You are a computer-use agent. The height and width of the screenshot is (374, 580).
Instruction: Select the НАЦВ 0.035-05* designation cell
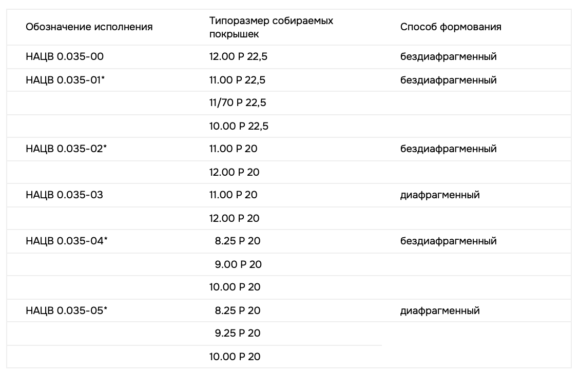[68, 310]
